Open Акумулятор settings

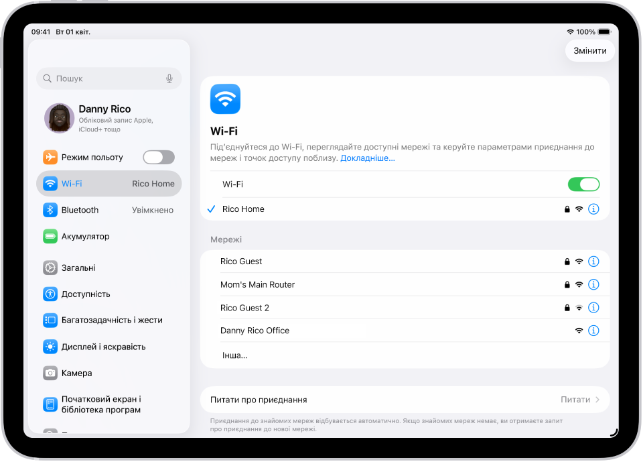(109, 236)
